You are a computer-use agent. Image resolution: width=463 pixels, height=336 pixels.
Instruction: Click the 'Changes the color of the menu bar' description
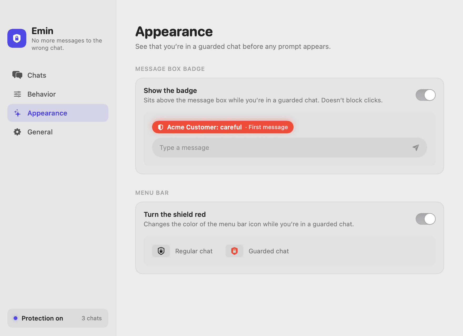[249, 224]
